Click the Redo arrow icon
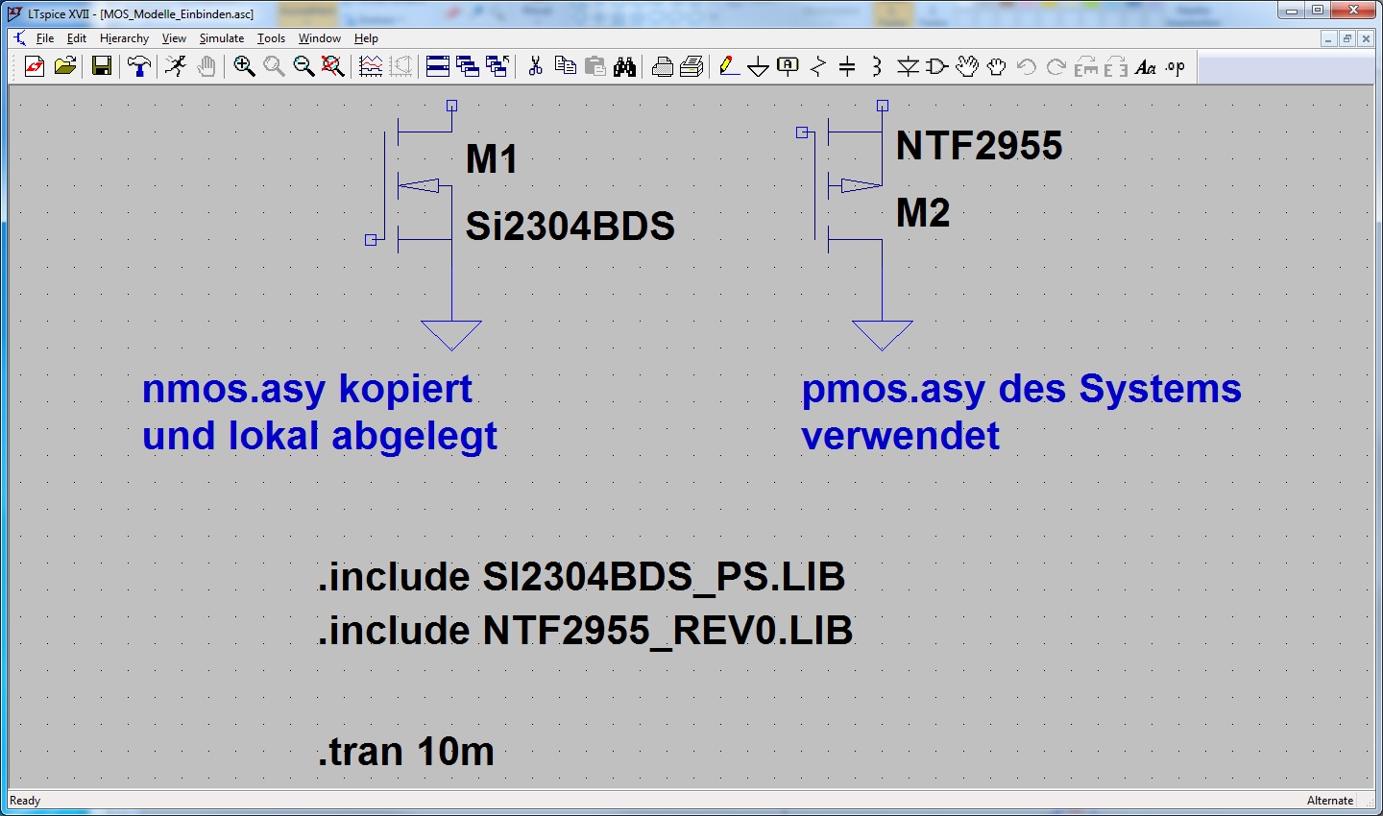 point(1055,66)
